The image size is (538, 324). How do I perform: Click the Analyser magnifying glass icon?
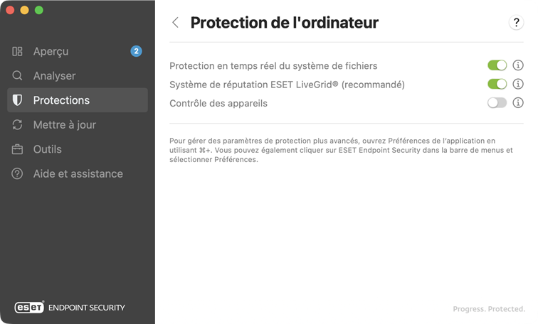point(18,76)
